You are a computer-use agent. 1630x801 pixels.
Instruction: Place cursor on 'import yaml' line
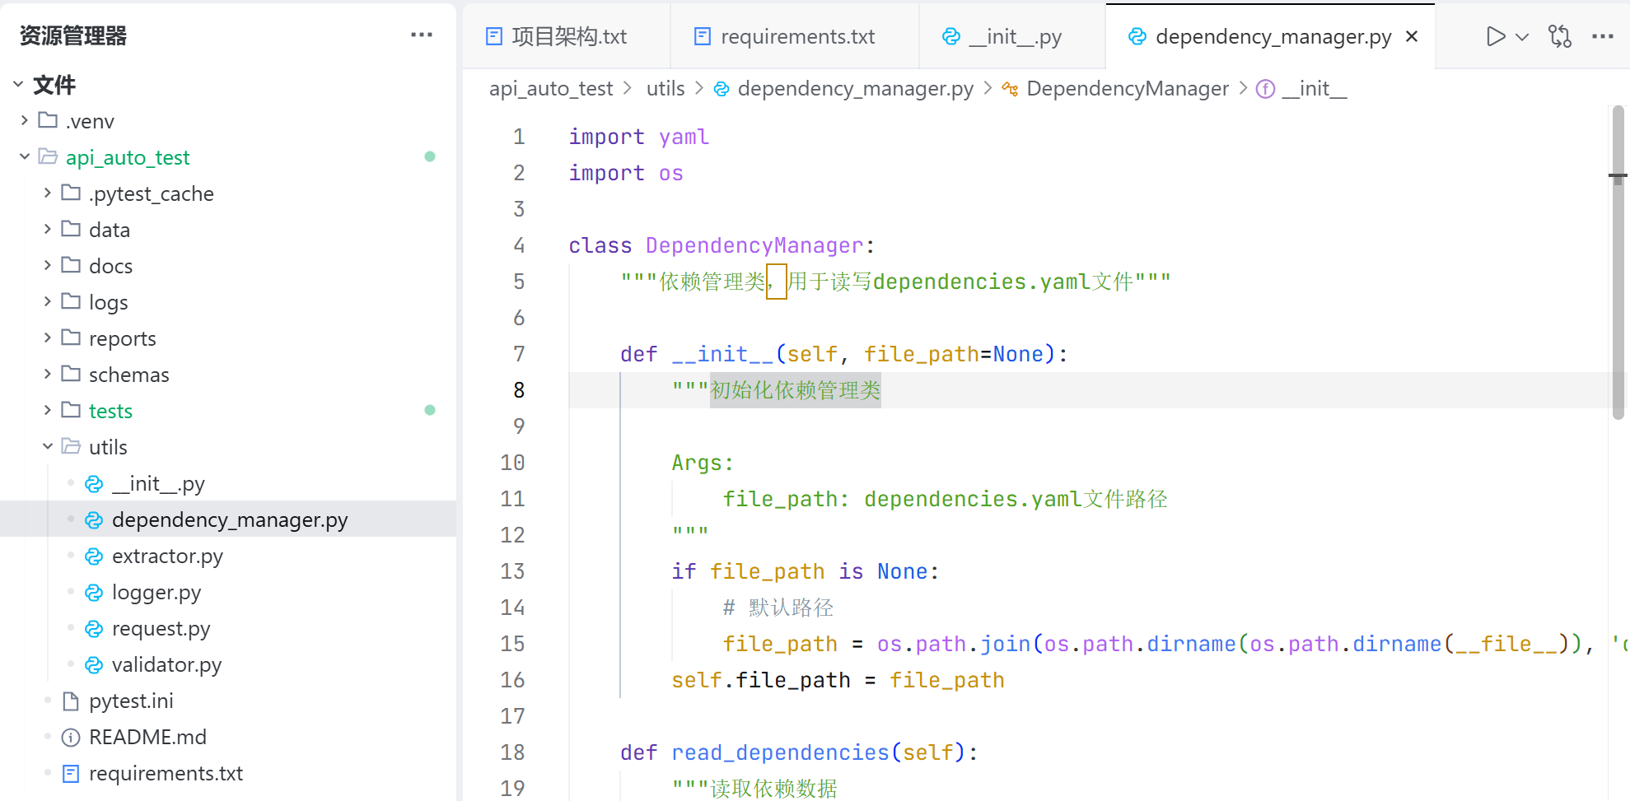coord(638,137)
